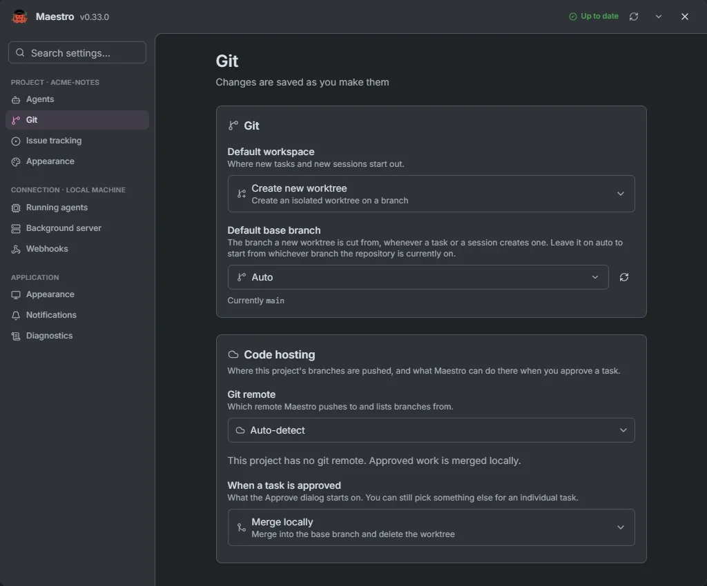Click cloud icon inside Auto-detect dropdown
The width and height of the screenshot is (707, 586).
(x=240, y=430)
